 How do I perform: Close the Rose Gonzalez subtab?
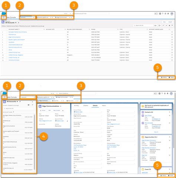tap(78, 101)
